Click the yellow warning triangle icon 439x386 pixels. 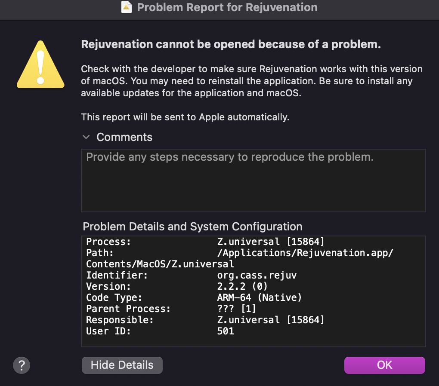(x=40, y=64)
